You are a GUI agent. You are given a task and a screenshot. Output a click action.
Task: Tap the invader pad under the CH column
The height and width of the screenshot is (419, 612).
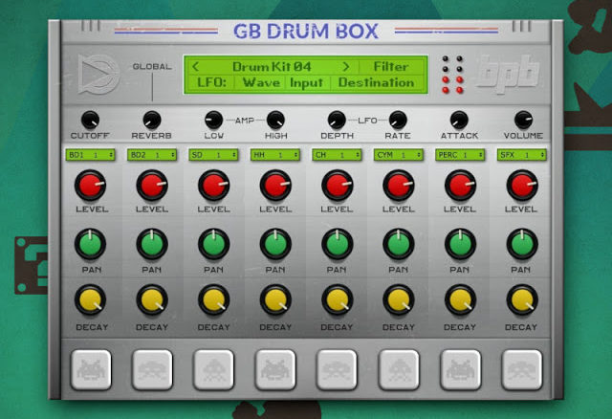(337, 369)
